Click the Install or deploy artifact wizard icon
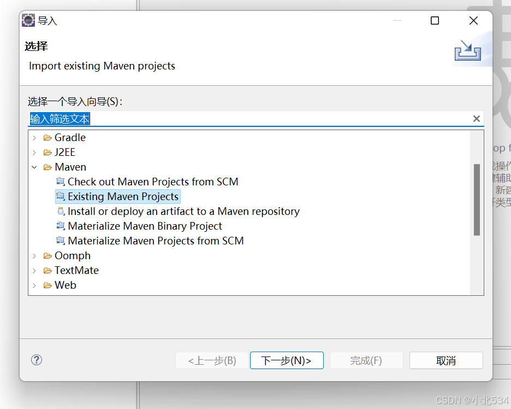Viewport: 511px width, 409px height. click(61, 211)
